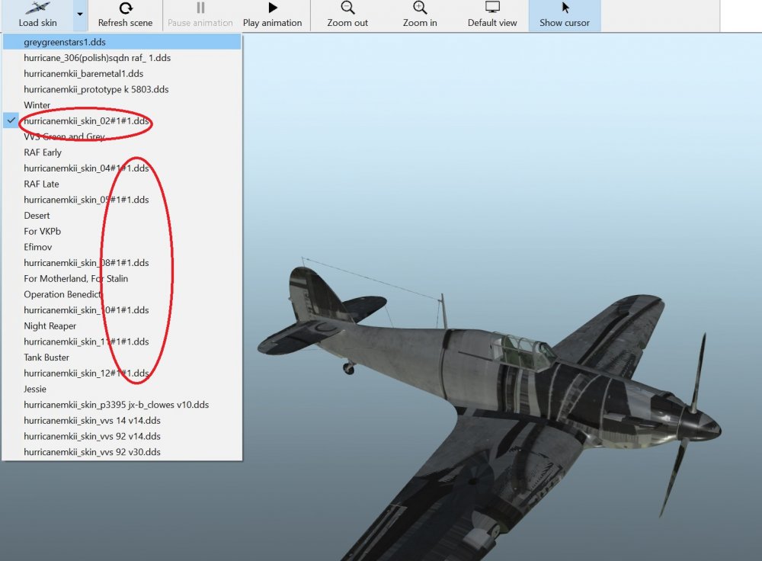Screen dimensions: 762x561
Task: Choose hurricanemkii_baremetal1.dds from list
Action: coord(122,74)
